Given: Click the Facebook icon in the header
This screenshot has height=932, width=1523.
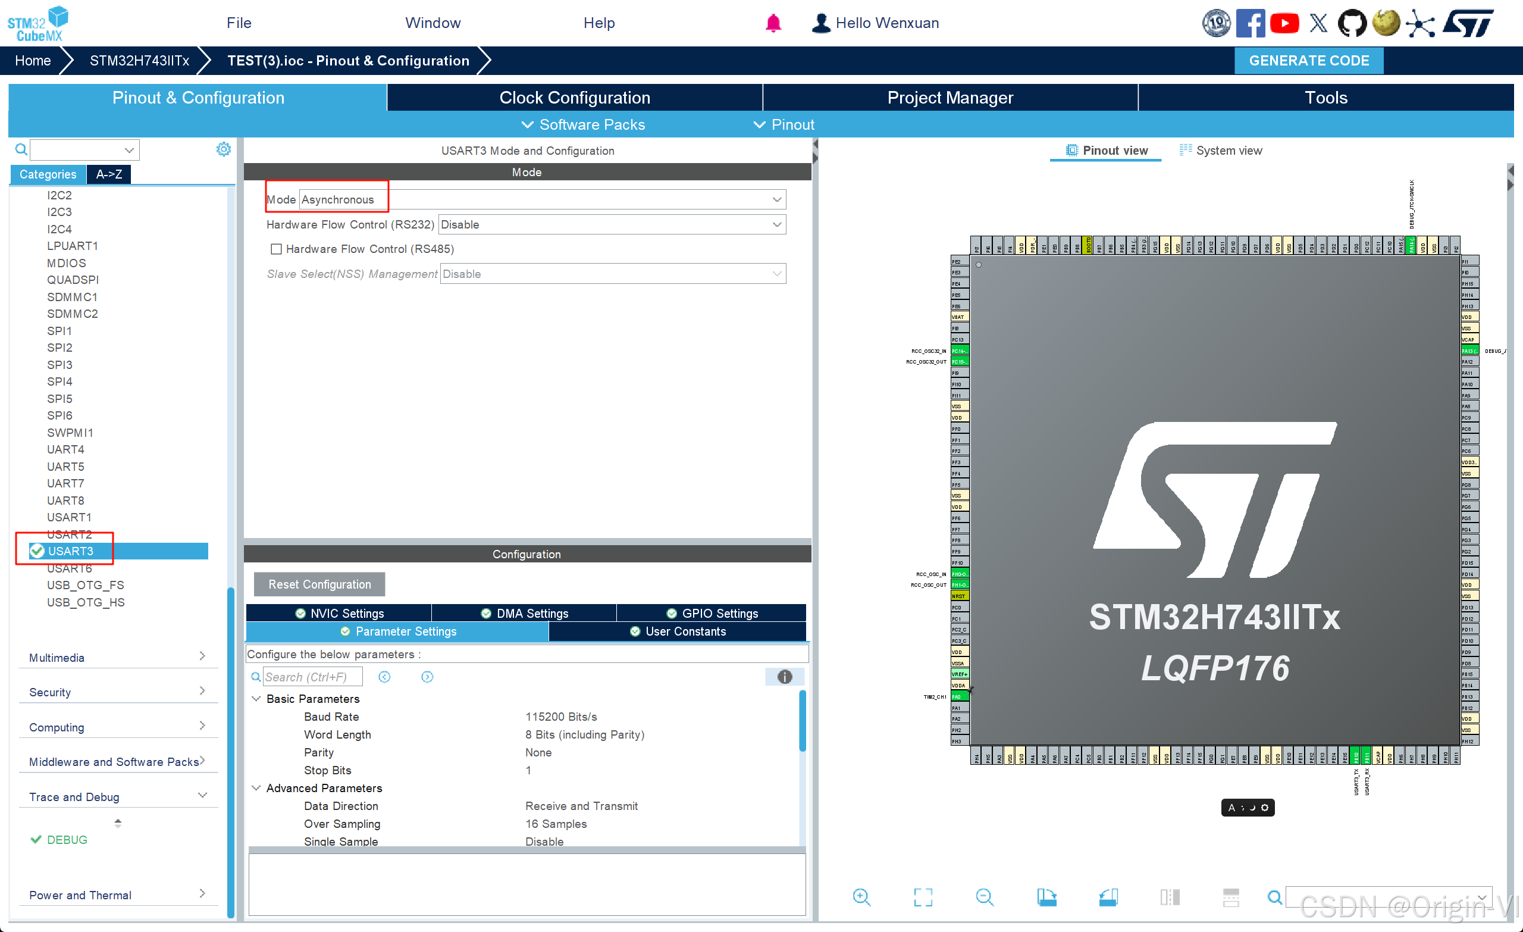Looking at the screenshot, I should (x=1250, y=23).
